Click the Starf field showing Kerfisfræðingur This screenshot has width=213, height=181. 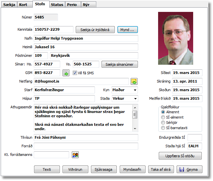[64, 90]
